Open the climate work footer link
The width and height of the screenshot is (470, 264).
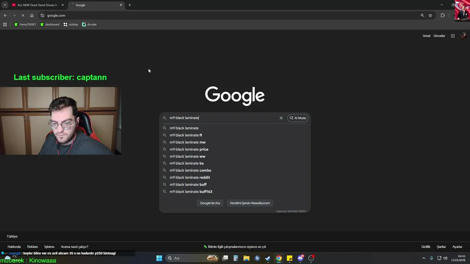pyautogui.click(x=235, y=247)
